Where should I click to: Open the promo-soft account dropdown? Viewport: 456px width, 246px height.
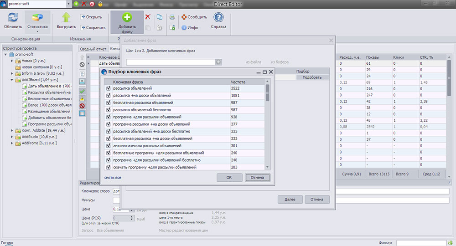(68, 4)
